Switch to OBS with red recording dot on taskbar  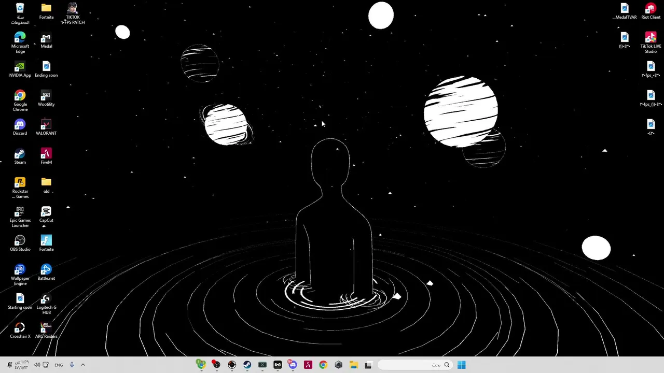click(x=216, y=365)
